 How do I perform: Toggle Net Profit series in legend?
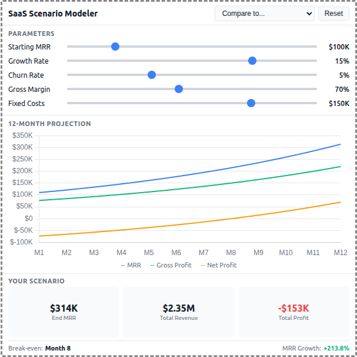(x=218, y=265)
